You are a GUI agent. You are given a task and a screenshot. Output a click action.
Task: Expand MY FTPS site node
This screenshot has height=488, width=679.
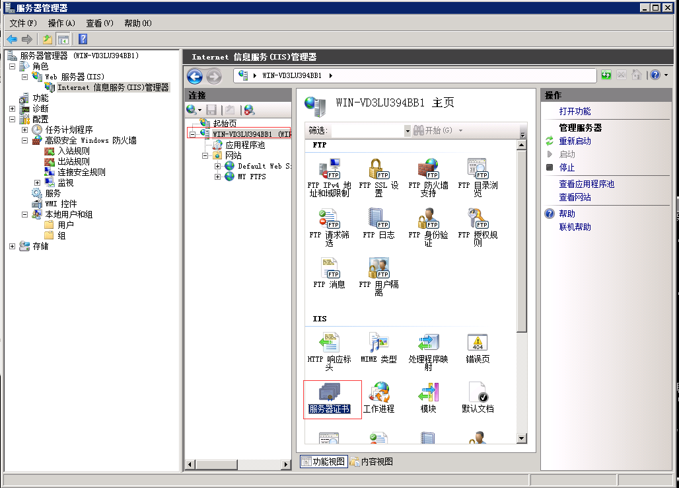coord(218,177)
